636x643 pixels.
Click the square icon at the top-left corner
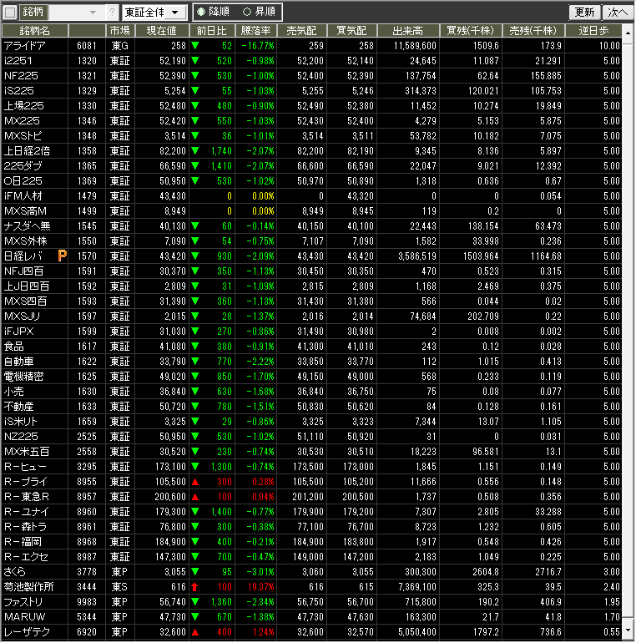coord(10,13)
